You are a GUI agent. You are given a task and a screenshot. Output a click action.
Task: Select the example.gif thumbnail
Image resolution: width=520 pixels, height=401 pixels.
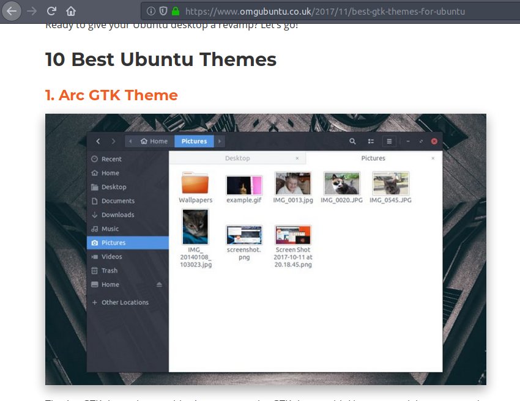pos(244,185)
